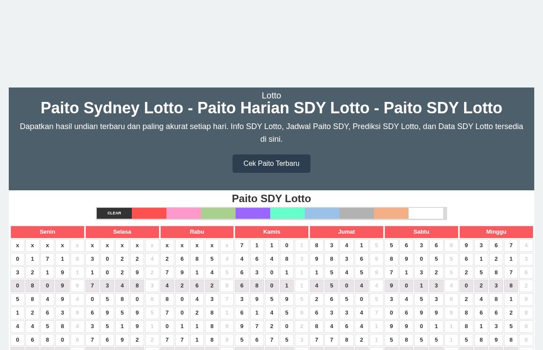The height and width of the screenshot is (350, 543).
Task: Click the Selasa column header
Action: coord(122,232)
